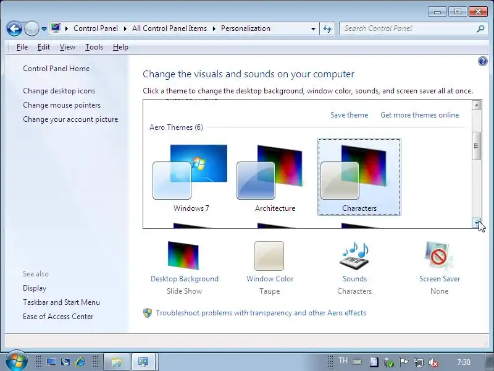Open Change your account picture
The image size is (494, 371).
pos(70,119)
